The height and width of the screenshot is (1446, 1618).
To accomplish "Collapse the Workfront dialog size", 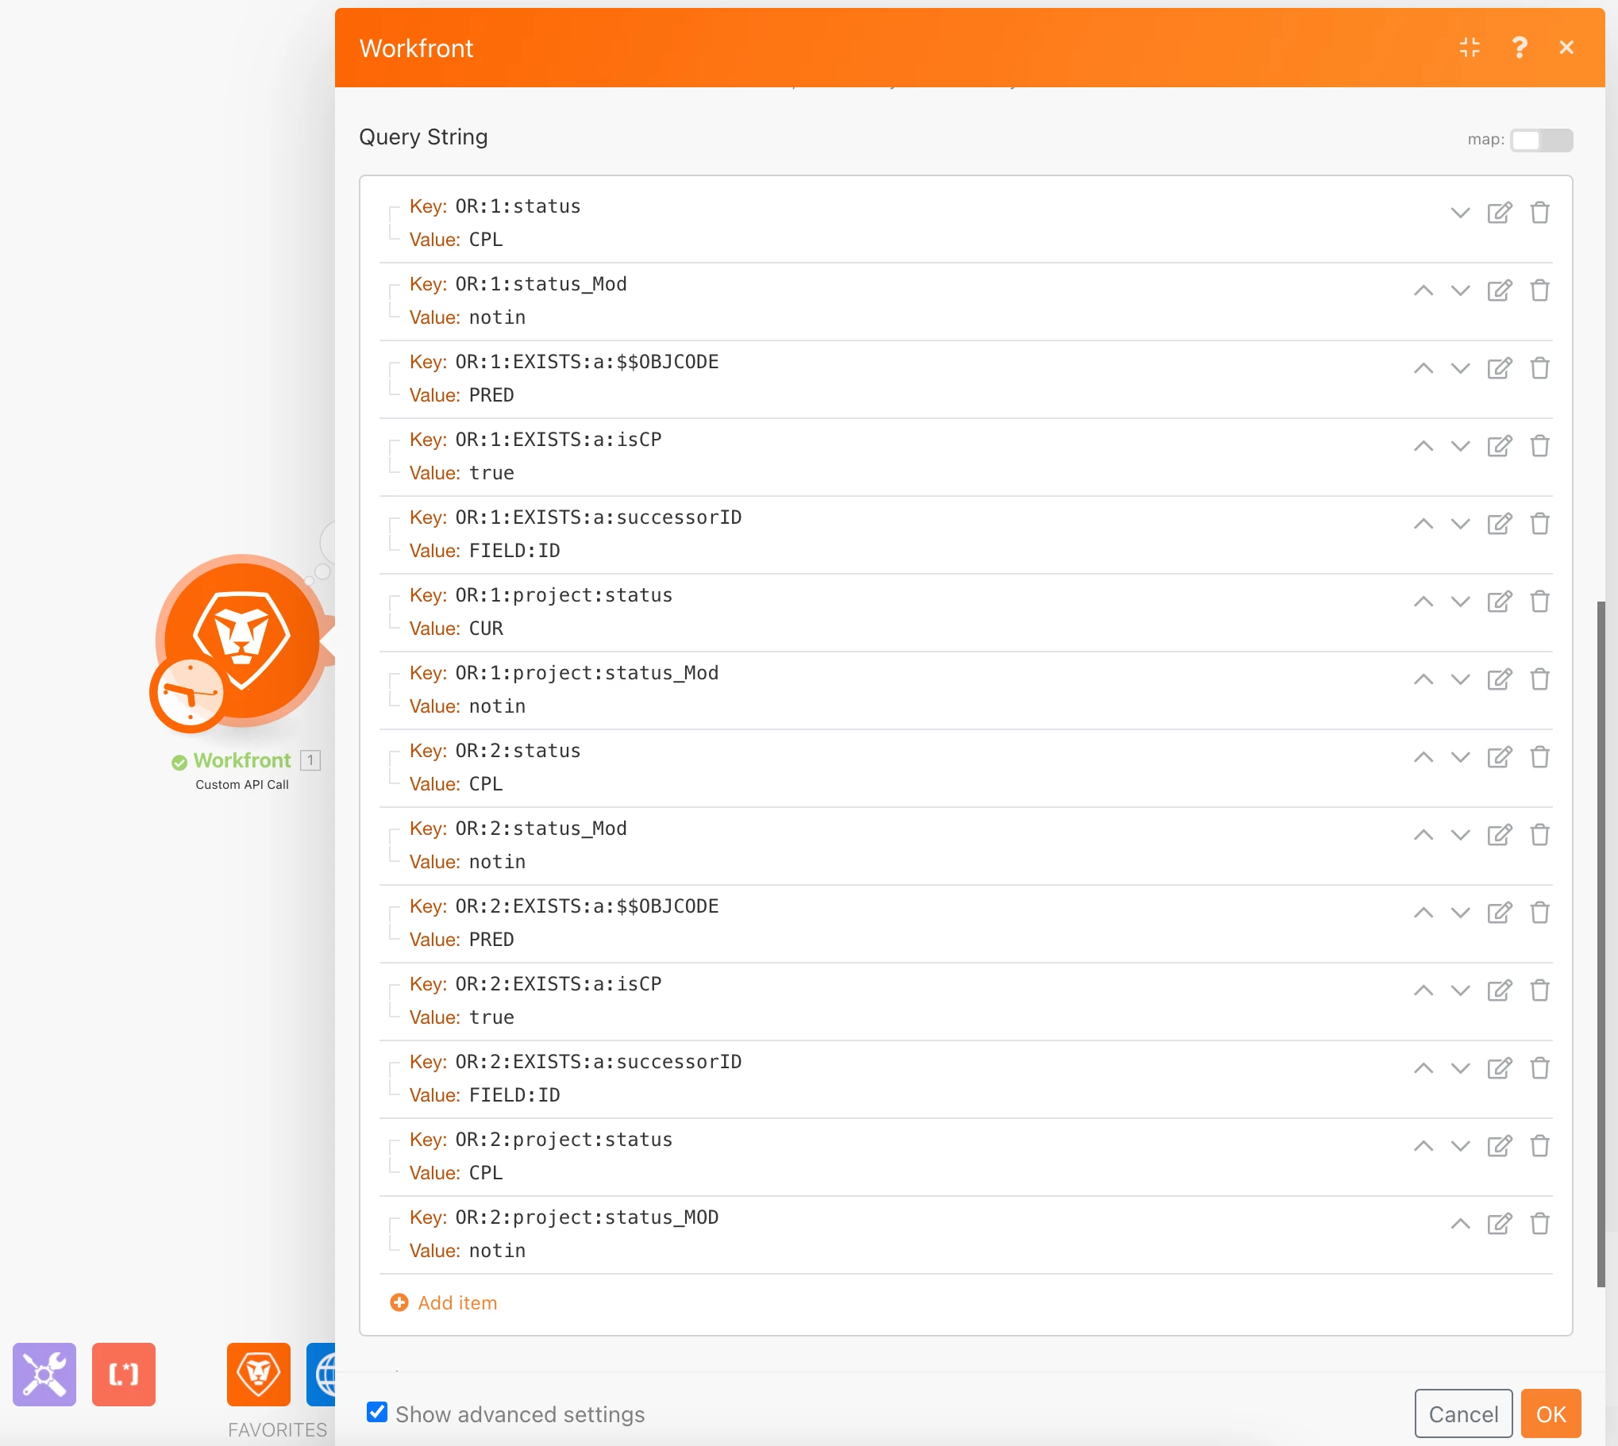I will pos(1470,48).
